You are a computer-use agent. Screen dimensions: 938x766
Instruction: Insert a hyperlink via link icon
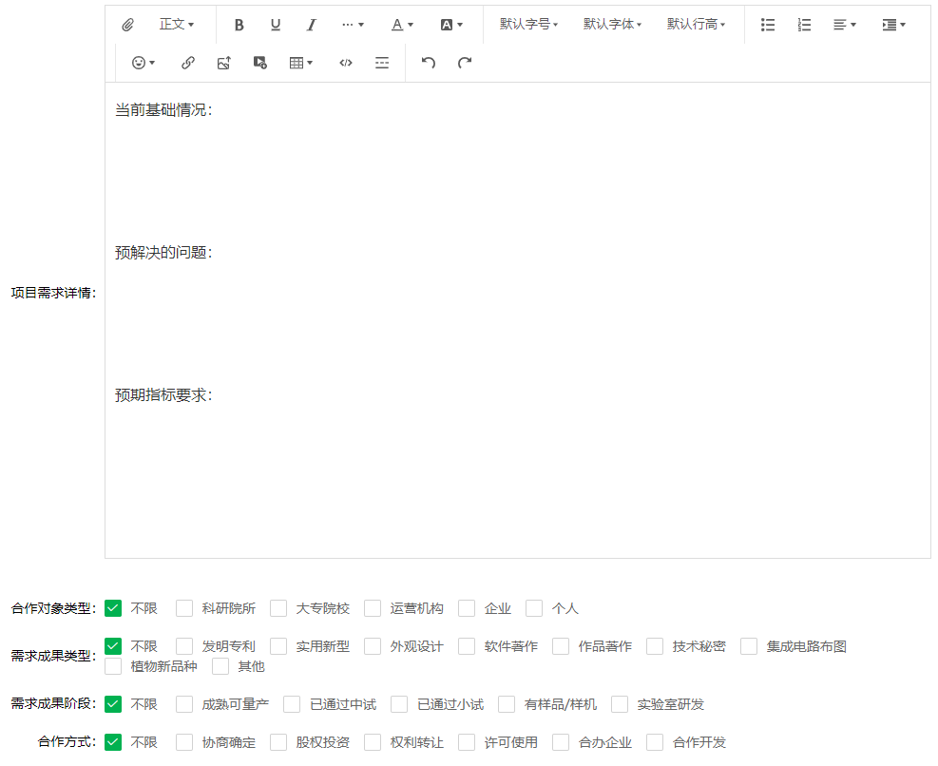[x=188, y=63]
